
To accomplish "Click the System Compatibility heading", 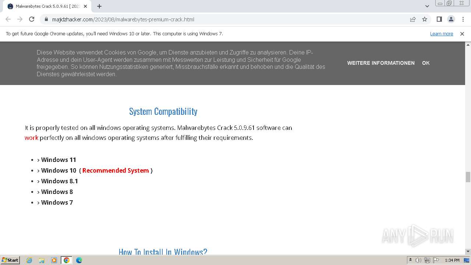I will pyautogui.click(x=163, y=112).
